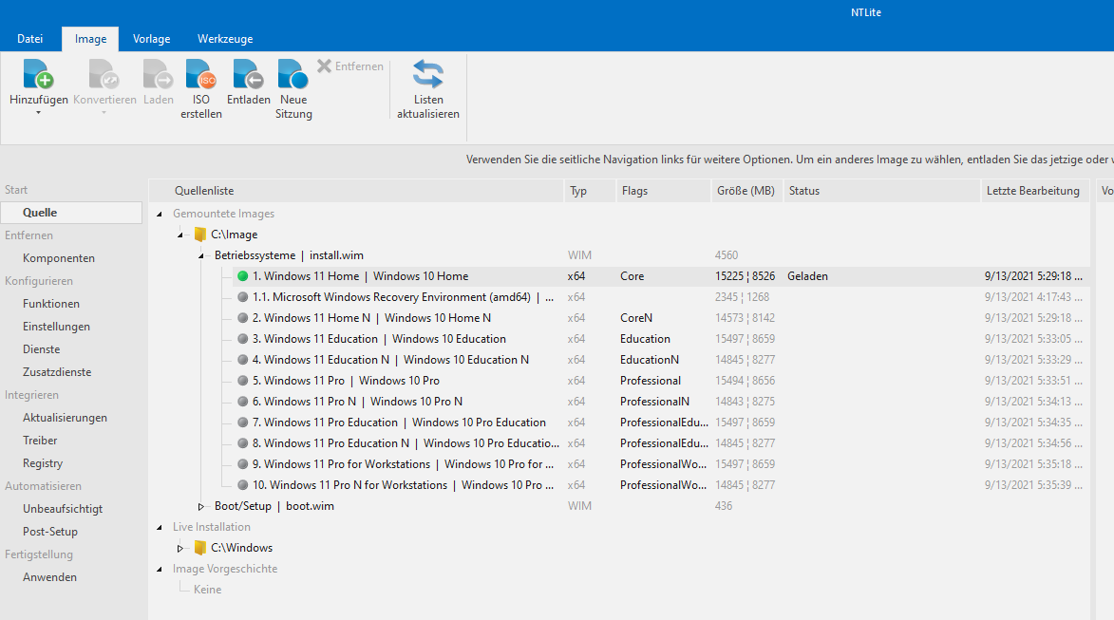
Task: Click green status dot of Windows 11 Home
Action: pos(243,276)
